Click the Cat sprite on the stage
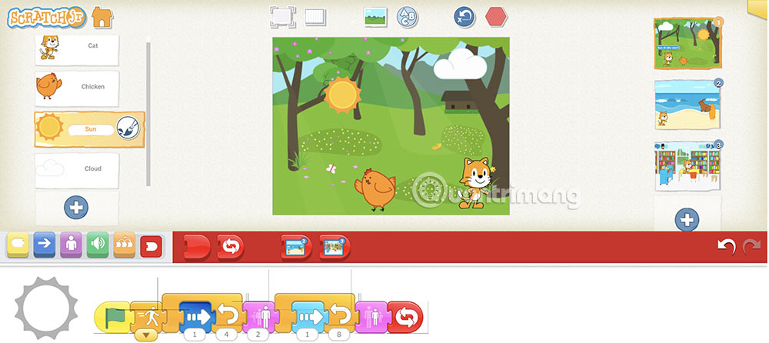Viewport: 769px width, 343px height. [x=476, y=182]
